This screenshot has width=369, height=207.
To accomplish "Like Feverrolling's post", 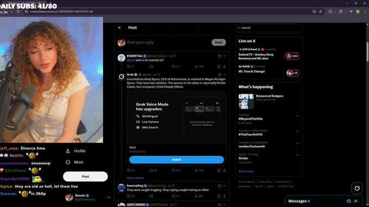I will point(174,196).
